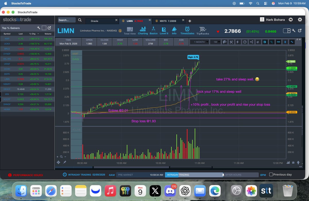Toggle the vertical arrows chart button
This screenshot has width=309, height=201.
click(x=285, y=42)
